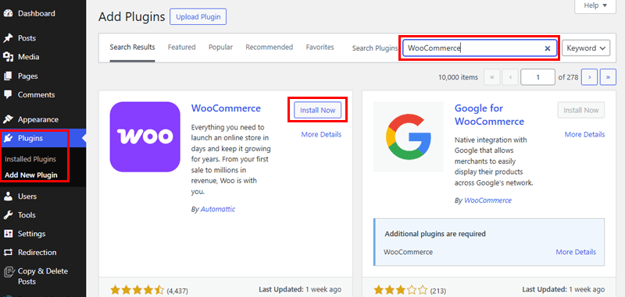Click the Settings sliders icon
This screenshot has height=297, width=625.
(x=8, y=234)
